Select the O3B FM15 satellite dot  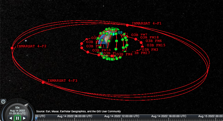point(142,46)
